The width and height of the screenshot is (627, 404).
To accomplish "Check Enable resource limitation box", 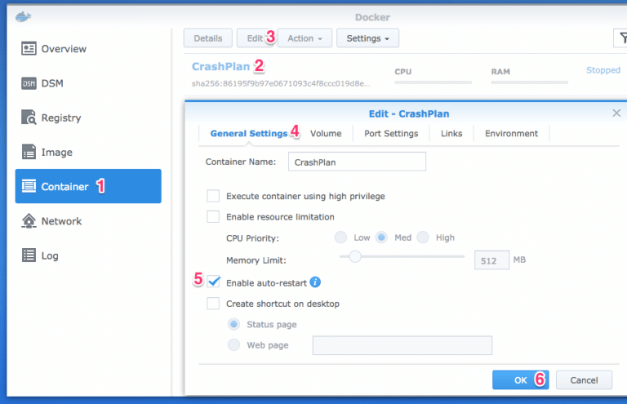I will click(213, 217).
